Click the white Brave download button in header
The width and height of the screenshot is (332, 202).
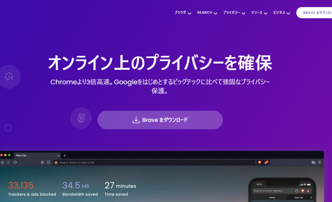tap(315, 13)
